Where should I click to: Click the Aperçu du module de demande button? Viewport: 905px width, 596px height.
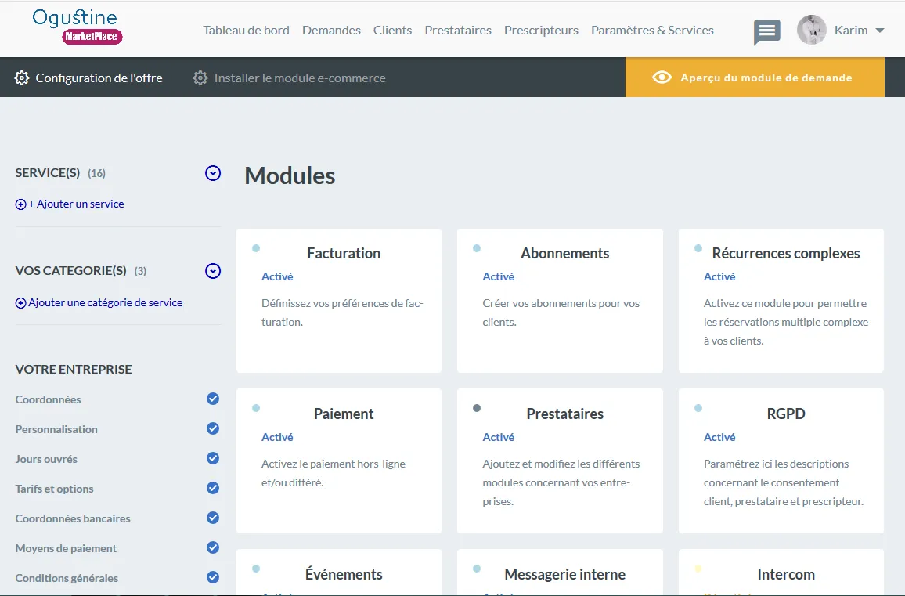coord(755,78)
